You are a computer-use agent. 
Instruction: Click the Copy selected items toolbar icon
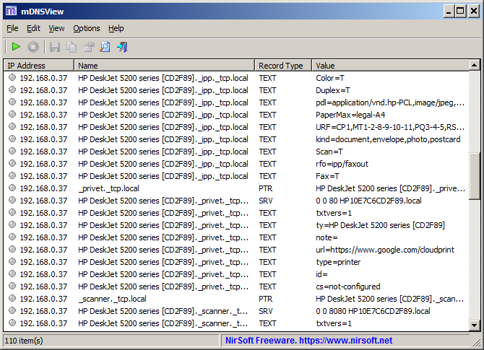click(x=72, y=47)
